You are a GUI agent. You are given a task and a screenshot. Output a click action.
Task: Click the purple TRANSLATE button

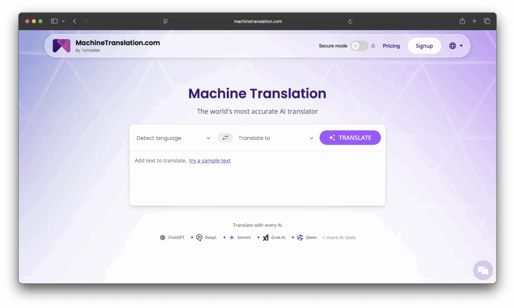[x=350, y=138]
